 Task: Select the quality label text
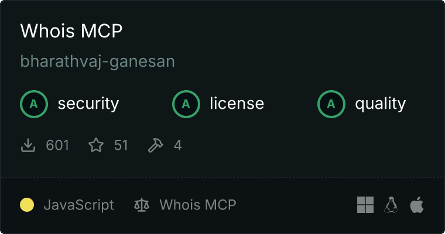click(x=381, y=104)
